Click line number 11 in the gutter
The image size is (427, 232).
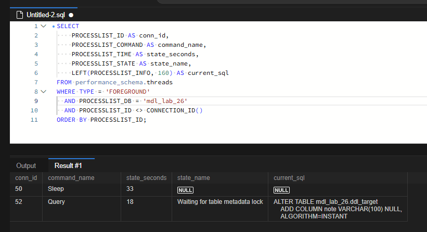pos(34,120)
